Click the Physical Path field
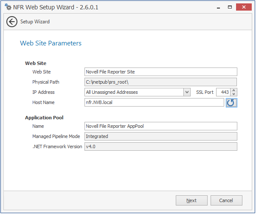The height and width of the screenshot is (214, 256). click(160, 82)
